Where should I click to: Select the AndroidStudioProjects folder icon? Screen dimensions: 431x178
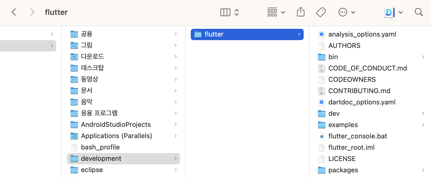click(x=74, y=124)
